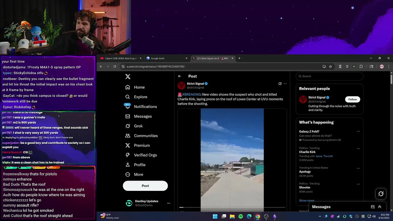Screen dimensions: 393x221
Task: Open the Extensions puzzle icon
Action: (x=361, y=67)
